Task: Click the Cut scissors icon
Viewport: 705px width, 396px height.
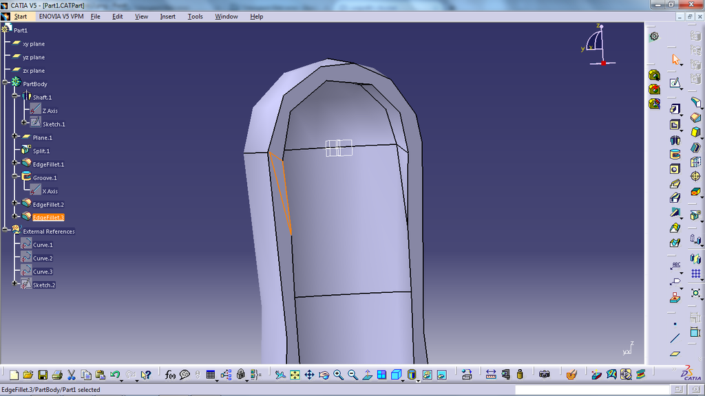Action: tap(71, 375)
